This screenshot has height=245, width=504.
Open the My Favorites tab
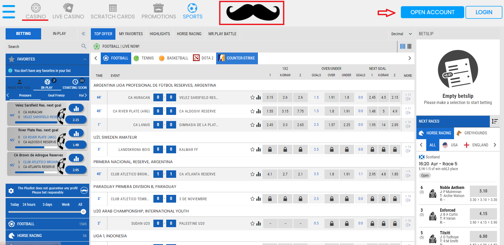(131, 34)
